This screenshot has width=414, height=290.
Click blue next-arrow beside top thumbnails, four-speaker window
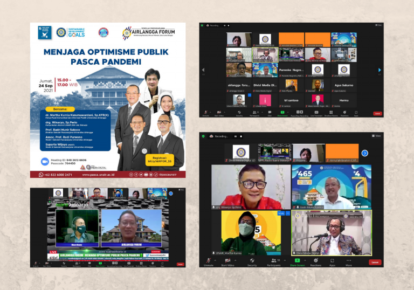pos(364,153)
